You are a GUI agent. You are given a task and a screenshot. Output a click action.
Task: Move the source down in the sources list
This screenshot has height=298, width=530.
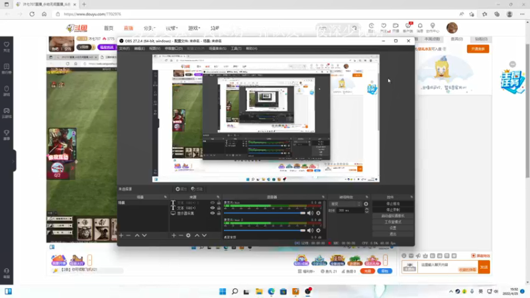click(204, 235)
